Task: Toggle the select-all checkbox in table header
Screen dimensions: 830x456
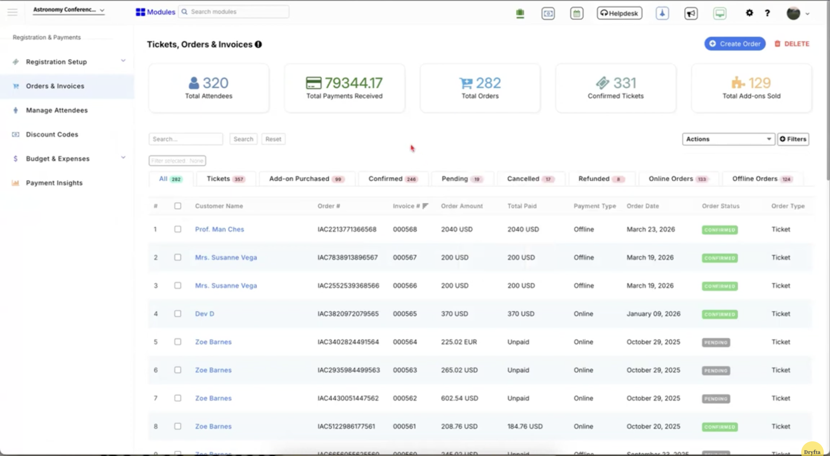Action: pyautogui.click(x=178, y=206)
